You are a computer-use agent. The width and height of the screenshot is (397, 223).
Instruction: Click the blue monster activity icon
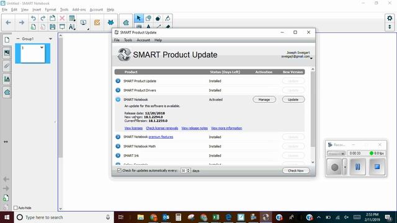click(110, 22)
